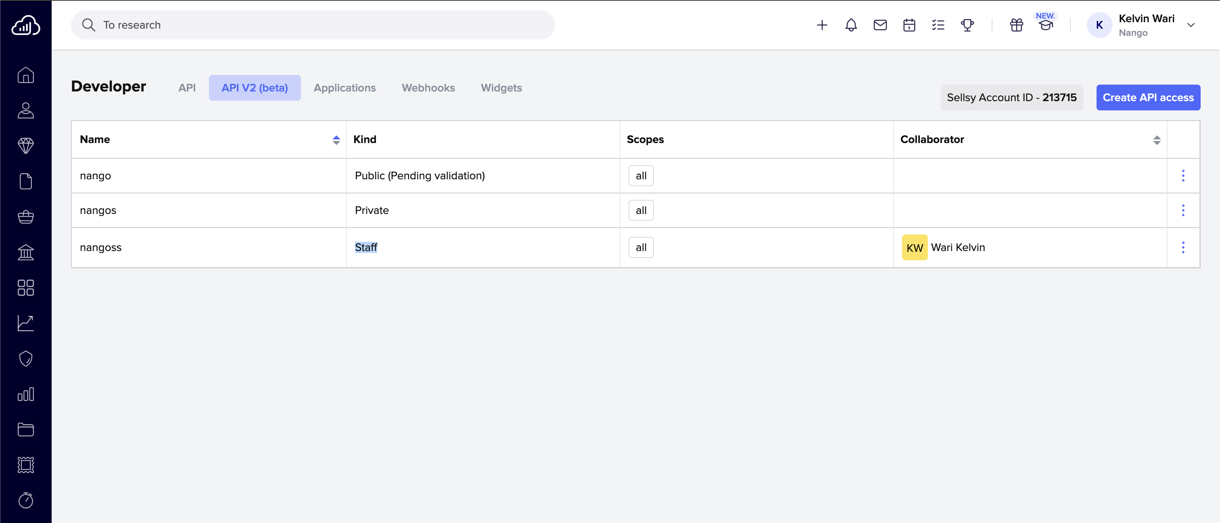
Task: Open home icon in left sidebar
Action: pyautogui.click(x=25, y=75)
